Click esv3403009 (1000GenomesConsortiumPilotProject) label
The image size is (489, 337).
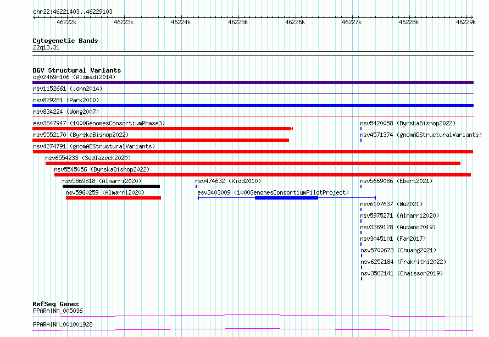point(273,192)
